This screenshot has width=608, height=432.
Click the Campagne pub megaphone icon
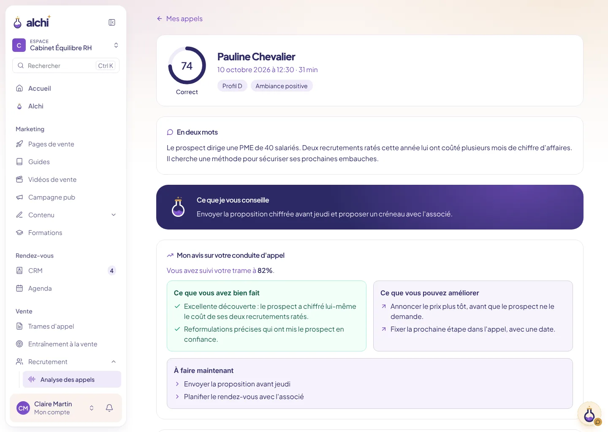pos(19,197)
